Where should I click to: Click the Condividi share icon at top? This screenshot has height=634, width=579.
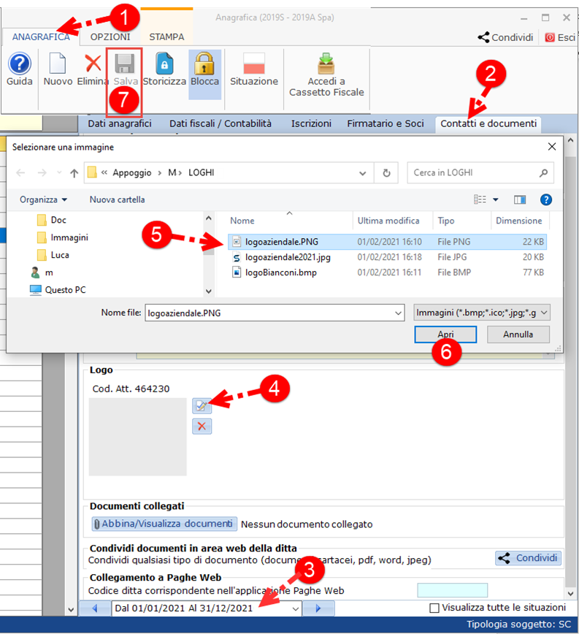(483, 37)
